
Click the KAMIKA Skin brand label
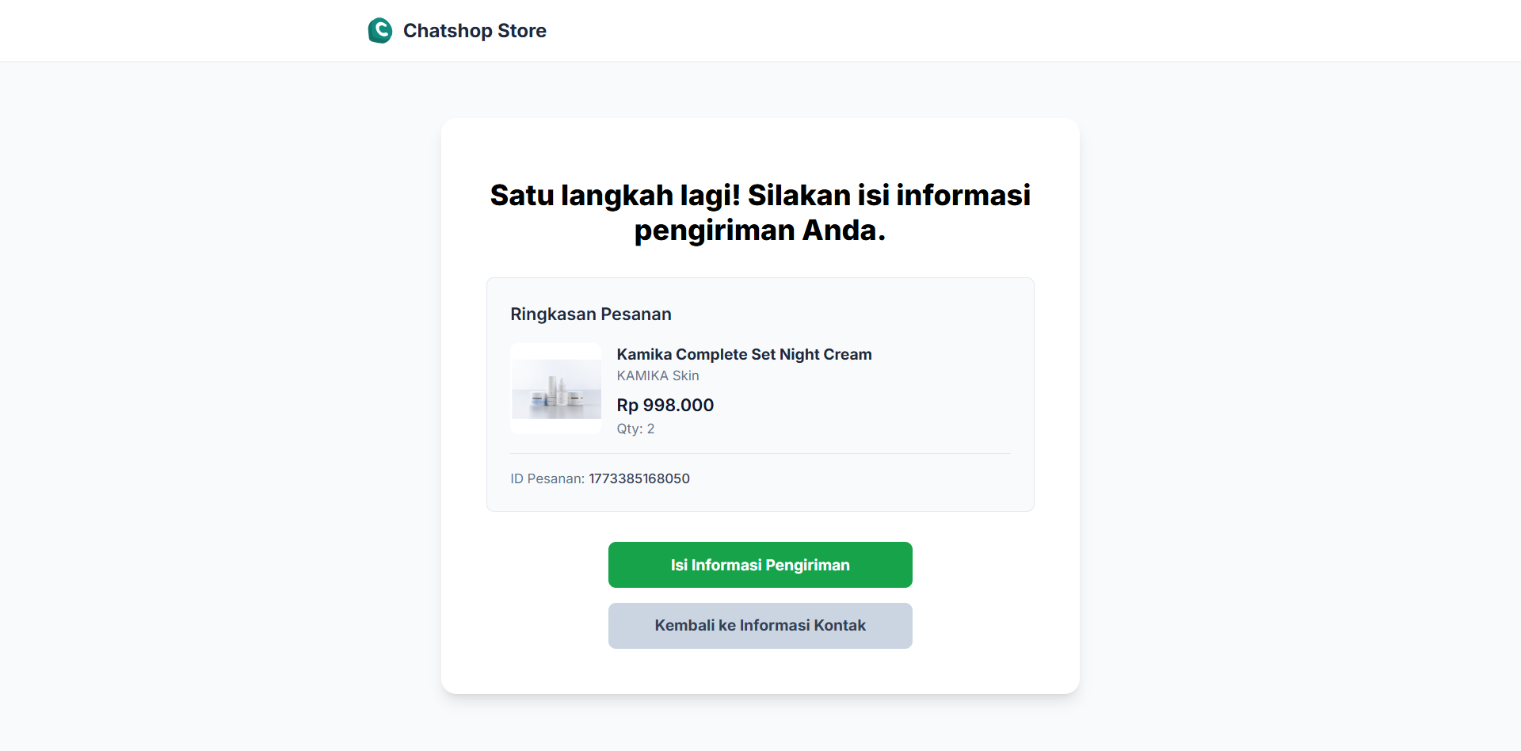[658, 375]
